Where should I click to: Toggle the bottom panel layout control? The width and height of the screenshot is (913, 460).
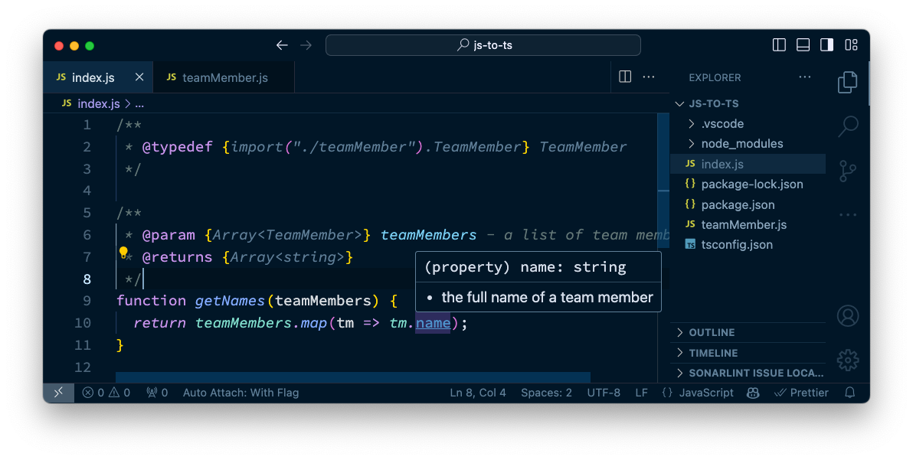click(803, 45)
